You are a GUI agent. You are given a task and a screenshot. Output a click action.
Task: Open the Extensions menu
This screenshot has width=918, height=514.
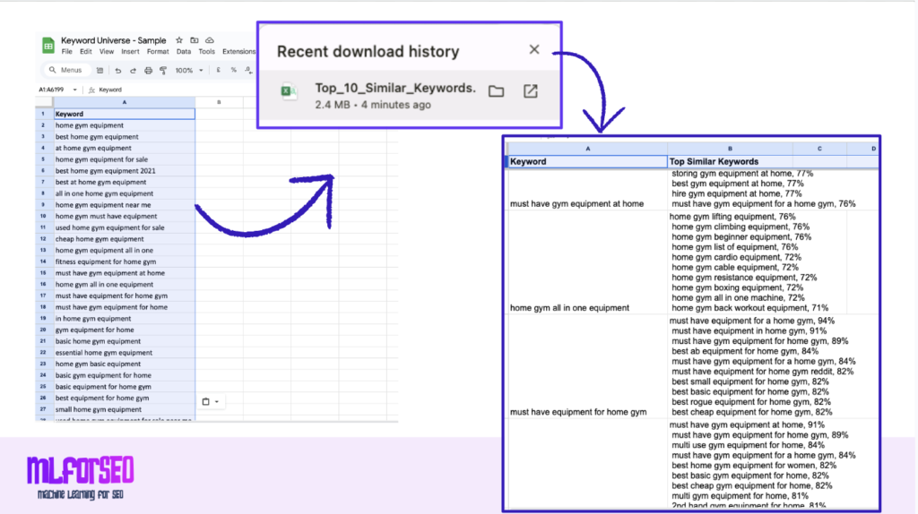[x=238, y=51]
